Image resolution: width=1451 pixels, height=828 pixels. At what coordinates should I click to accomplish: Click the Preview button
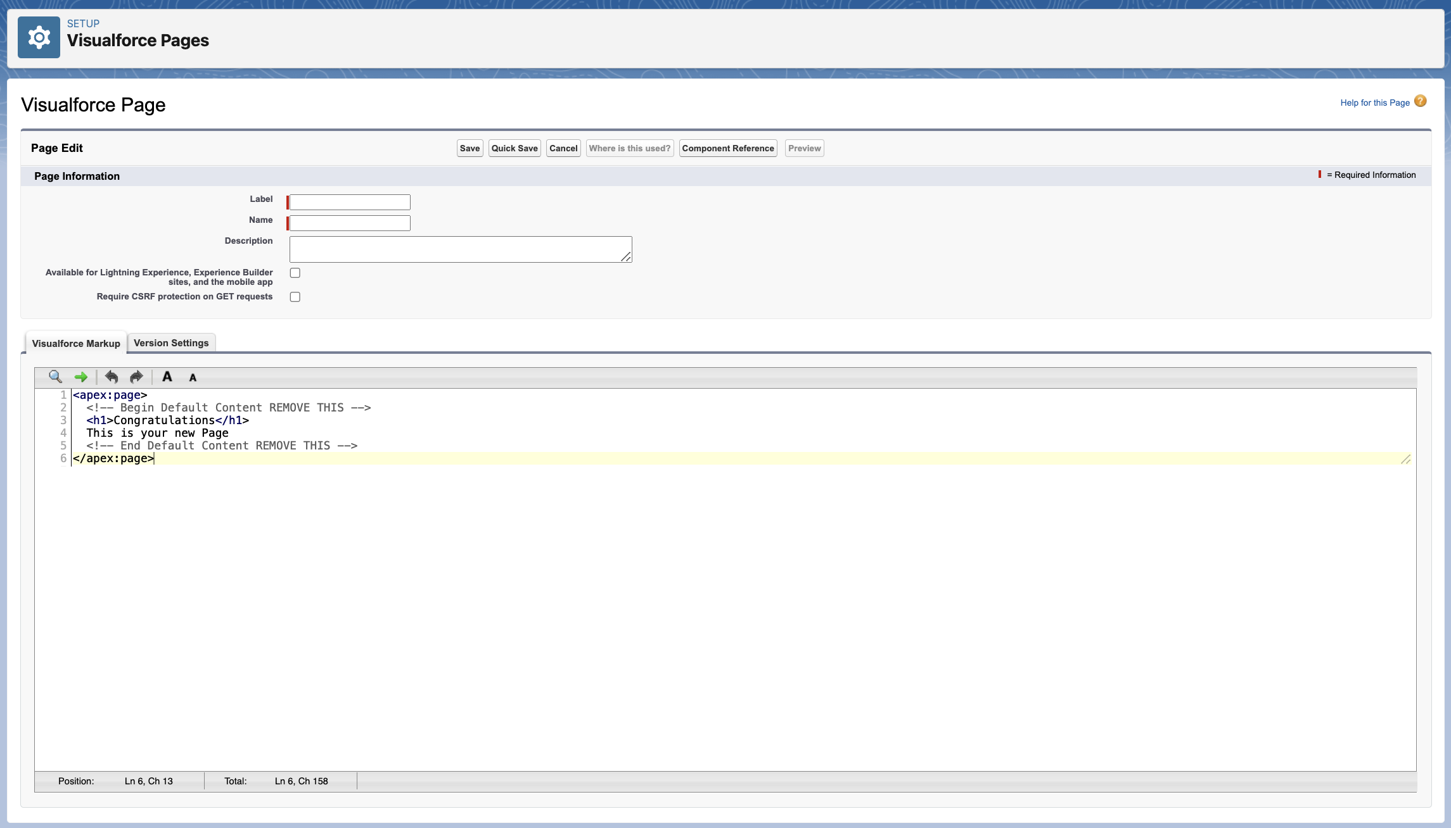pyautogui.click(x=805, y=148)
